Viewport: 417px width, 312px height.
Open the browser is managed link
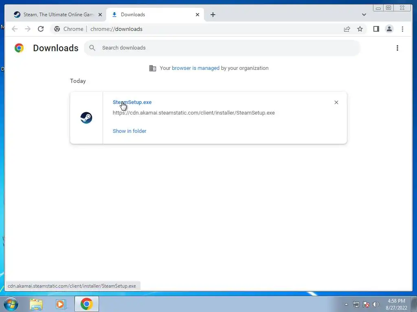195,68
